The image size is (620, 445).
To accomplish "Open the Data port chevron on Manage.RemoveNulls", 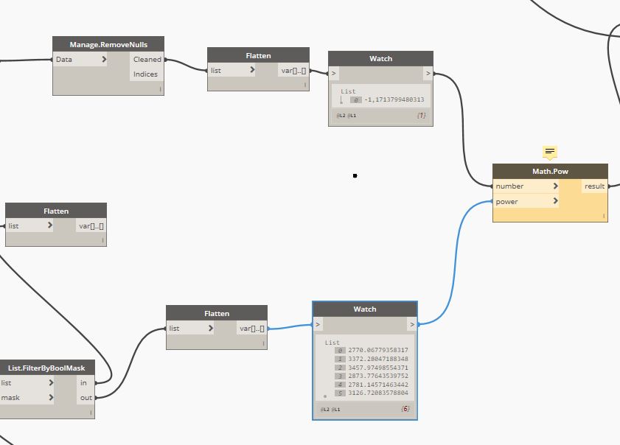I will (103, 60).
